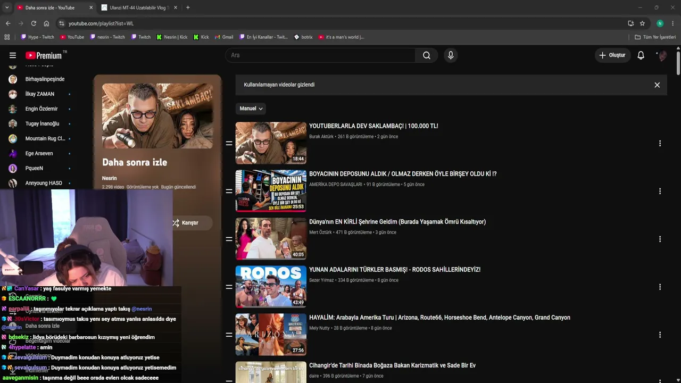Visit the Sezer Yılmaz channel link

click(321, 280)
